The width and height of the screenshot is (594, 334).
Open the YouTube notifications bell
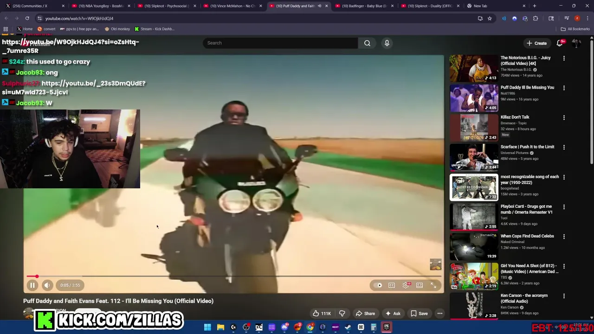(560, 43)
